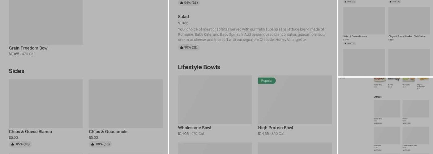Click thumbs-up icon beside 94% (36) rating
The height and width of the screenshot is (154, 433).
[182, 3]
